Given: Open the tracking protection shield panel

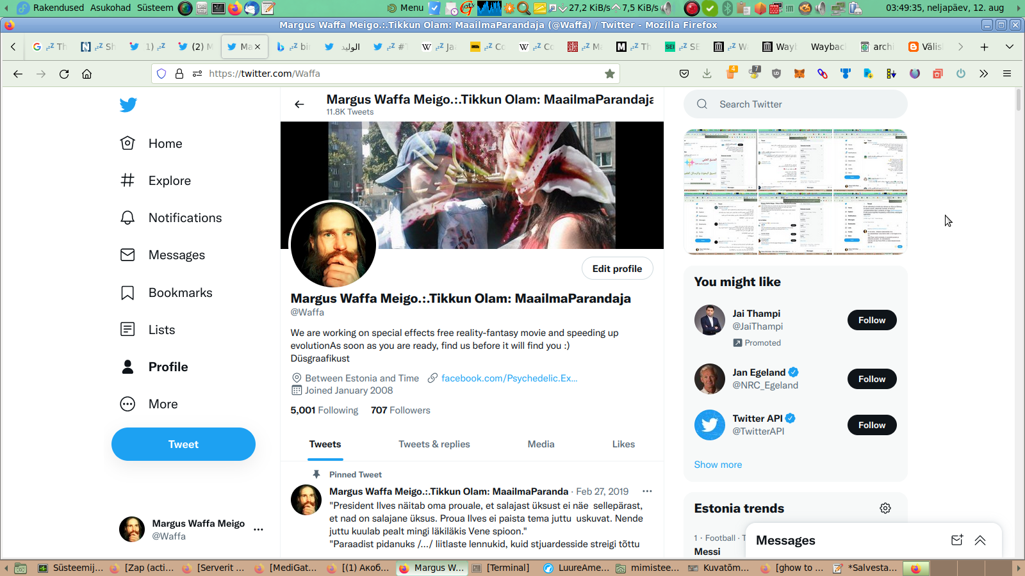Looking at the screenshot, I should coord(161,74).
